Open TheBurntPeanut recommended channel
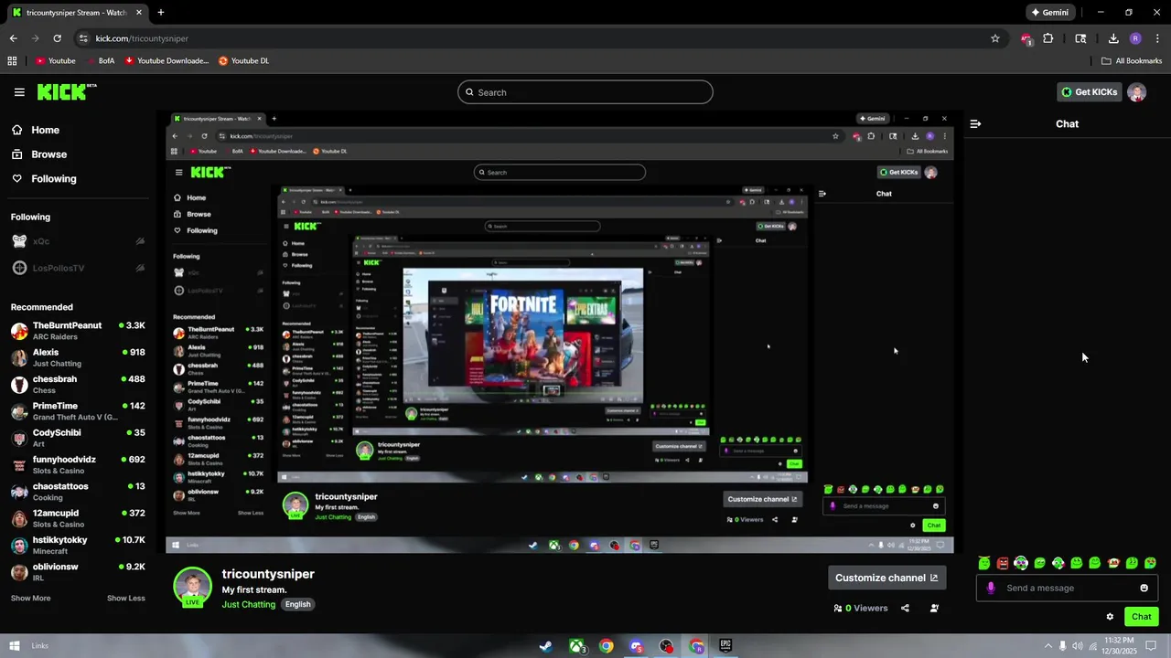This screenshot has width=1171, height=658. [x=78, y=331]
